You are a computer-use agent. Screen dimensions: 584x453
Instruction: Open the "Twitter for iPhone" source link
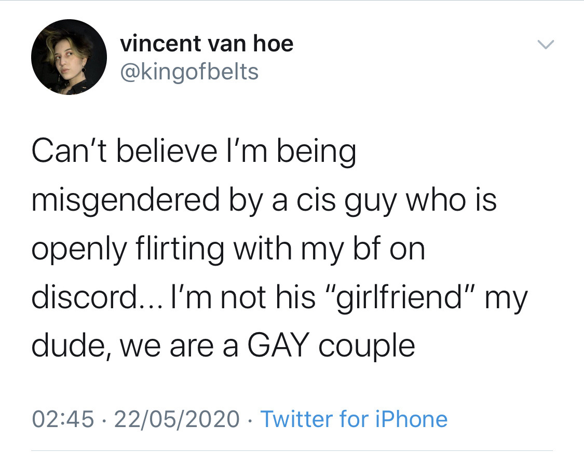pos(354,419)
